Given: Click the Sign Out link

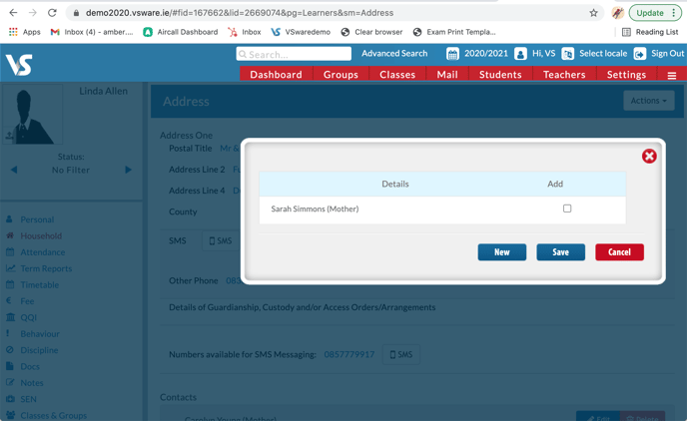Looking at the screenshot, I should (667, 54).
